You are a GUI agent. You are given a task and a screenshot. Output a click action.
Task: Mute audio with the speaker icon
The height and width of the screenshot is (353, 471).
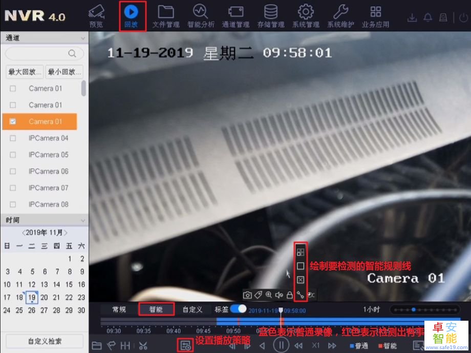click(279, 295)
